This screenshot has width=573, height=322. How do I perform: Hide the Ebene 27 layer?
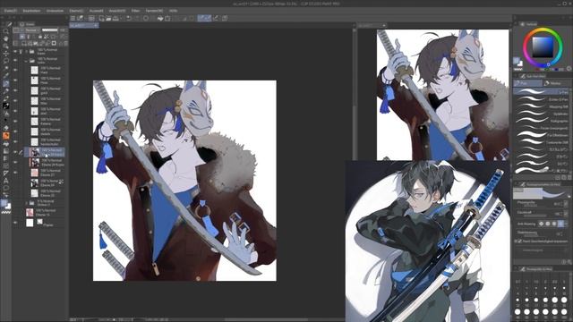coord(15,173)
